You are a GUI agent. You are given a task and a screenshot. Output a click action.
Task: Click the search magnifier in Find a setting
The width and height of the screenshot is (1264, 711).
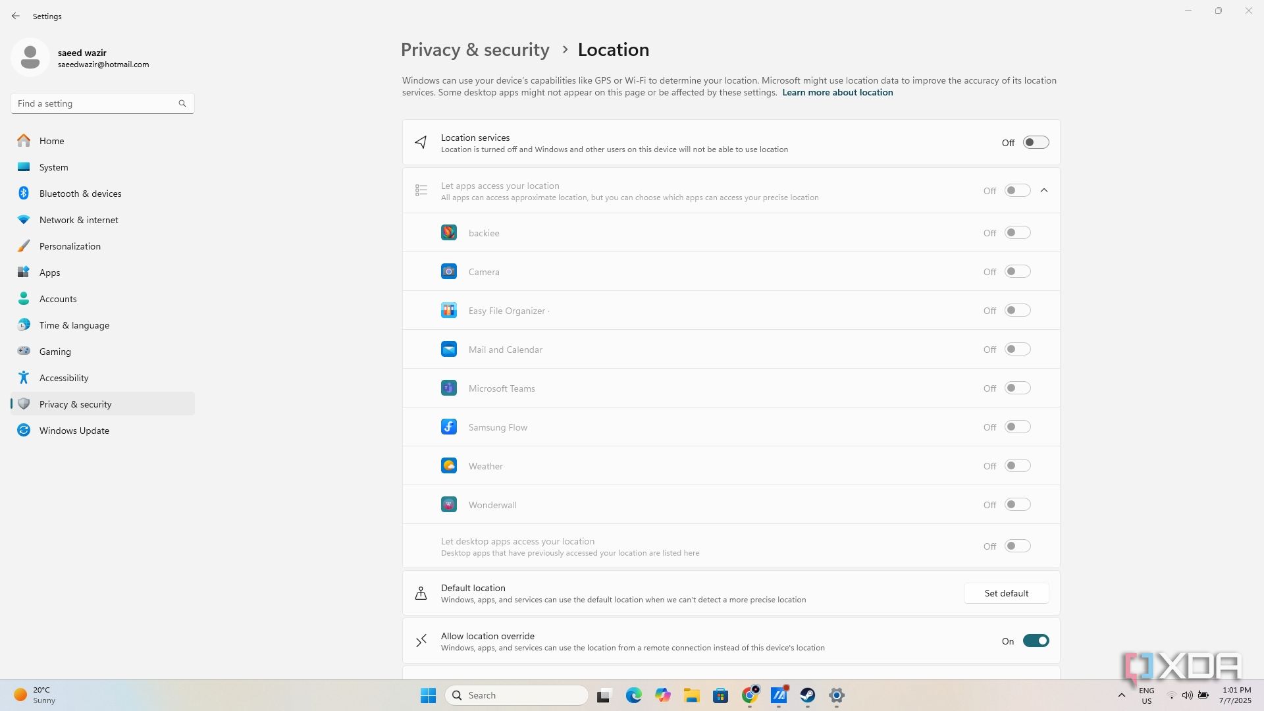pos(182,103)
